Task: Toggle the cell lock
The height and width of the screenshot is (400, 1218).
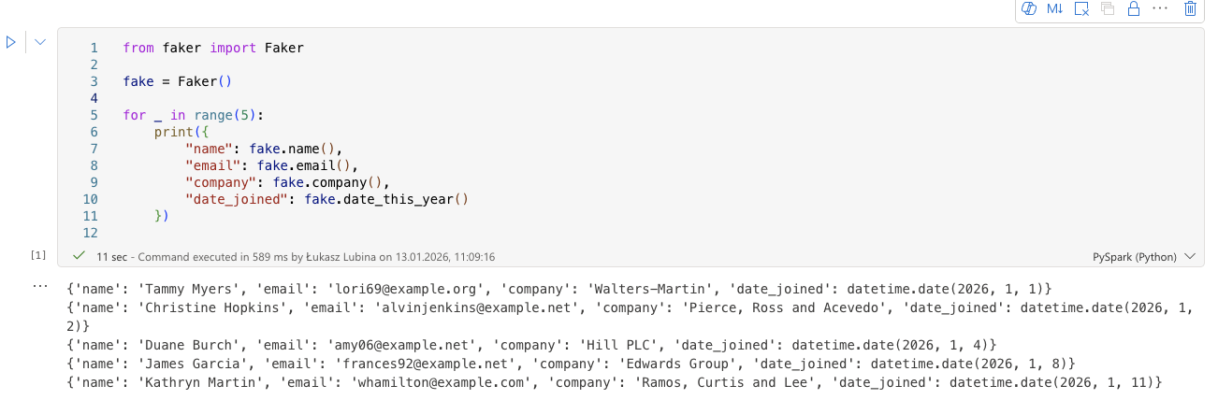Action: click(x=1133, y=8)
